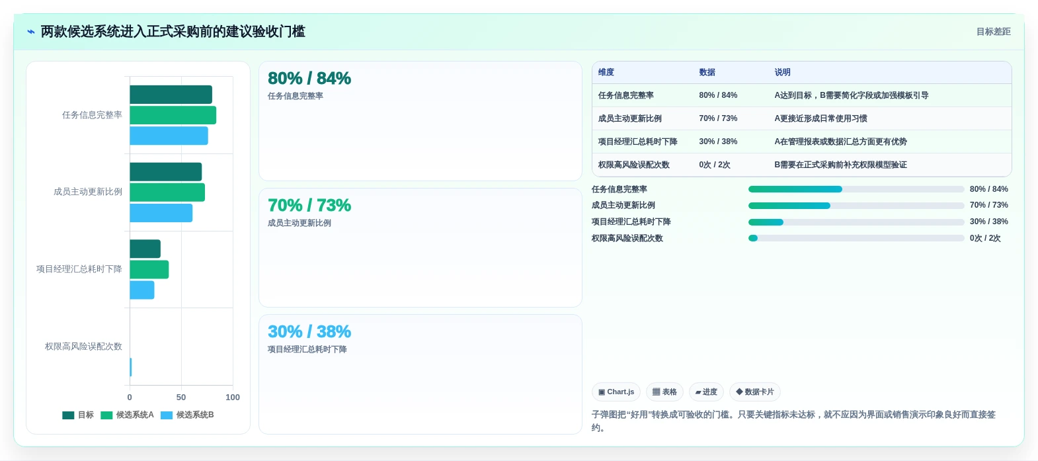Viewport: 1038px width, 461px height.
Task: Click the 权限高风险误配次数 chart axis label
Action: pyautogui.click(x=83, y=347)
